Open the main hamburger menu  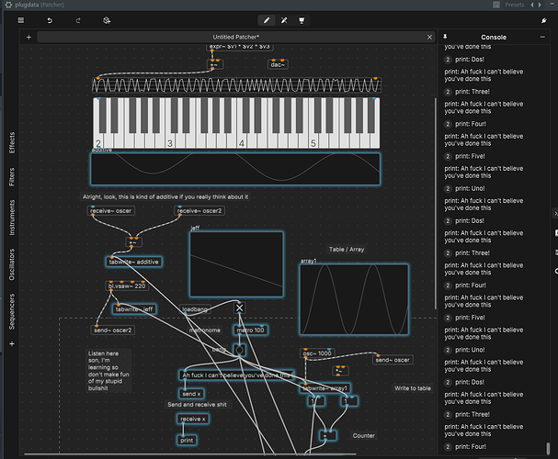point(21,20)
